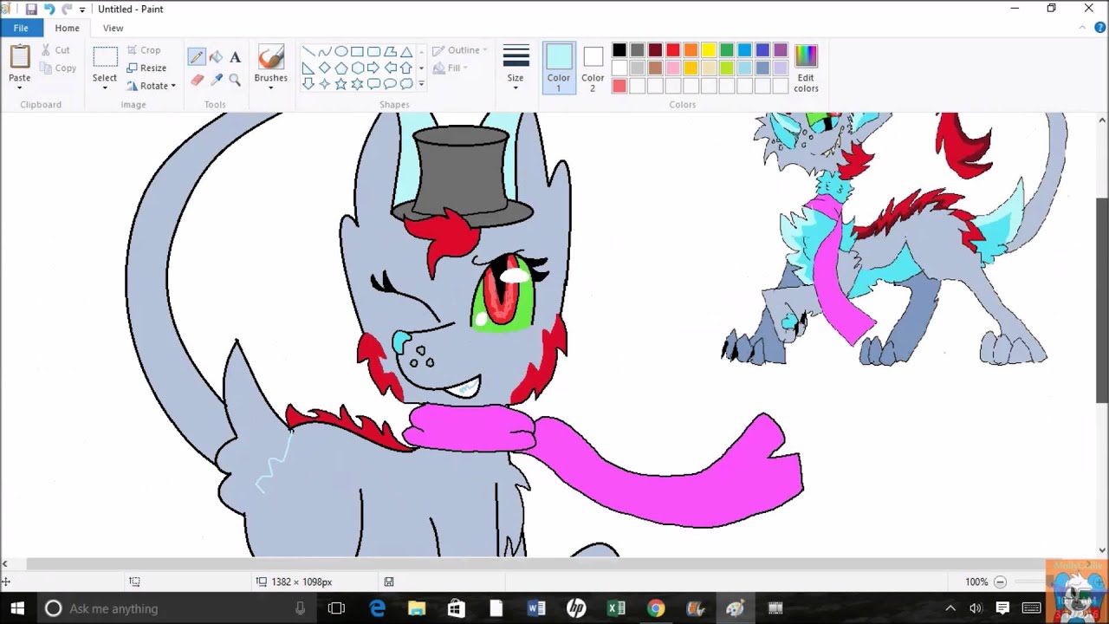The width and height of the screenshot is (1109, 624).
Task: Open Customize Quick Access Toolbar dropdown
Action: point(82,10)
